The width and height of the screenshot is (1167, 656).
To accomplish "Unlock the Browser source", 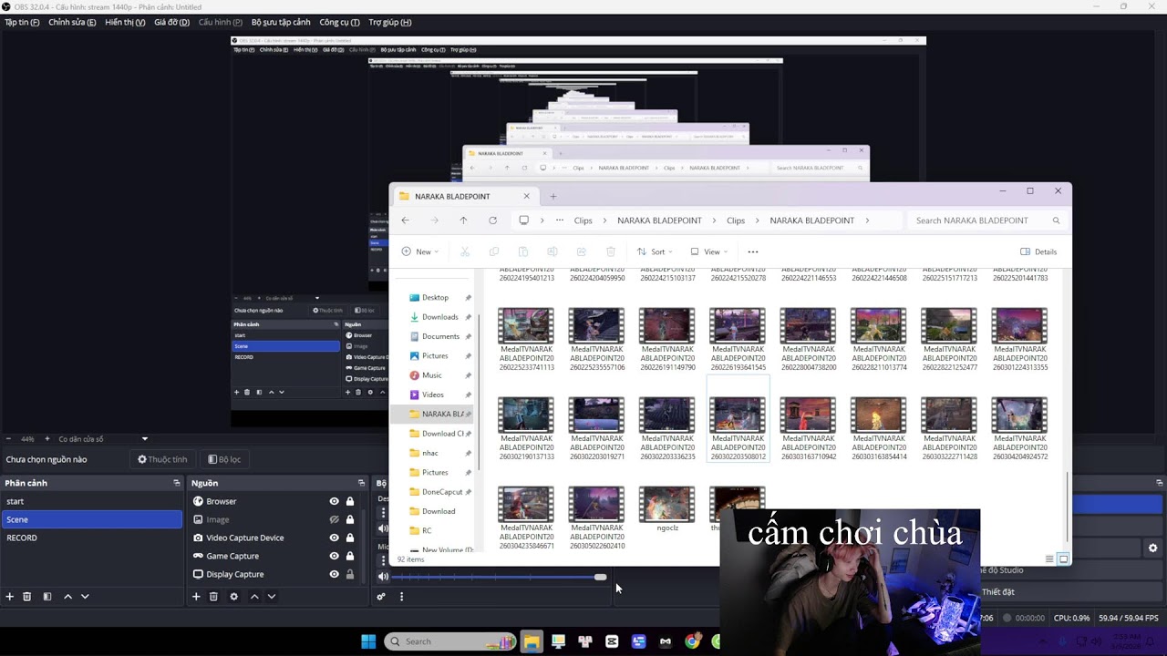I will point(349,501).
